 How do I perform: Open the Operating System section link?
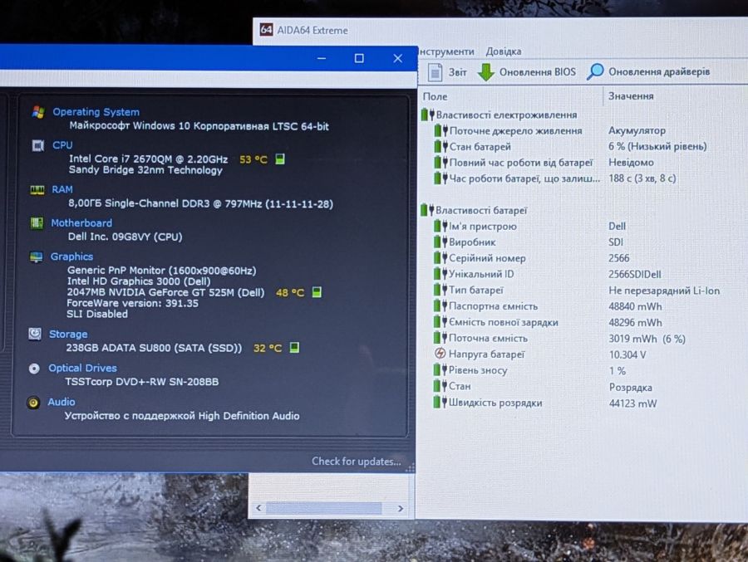[x=96, y=112]
